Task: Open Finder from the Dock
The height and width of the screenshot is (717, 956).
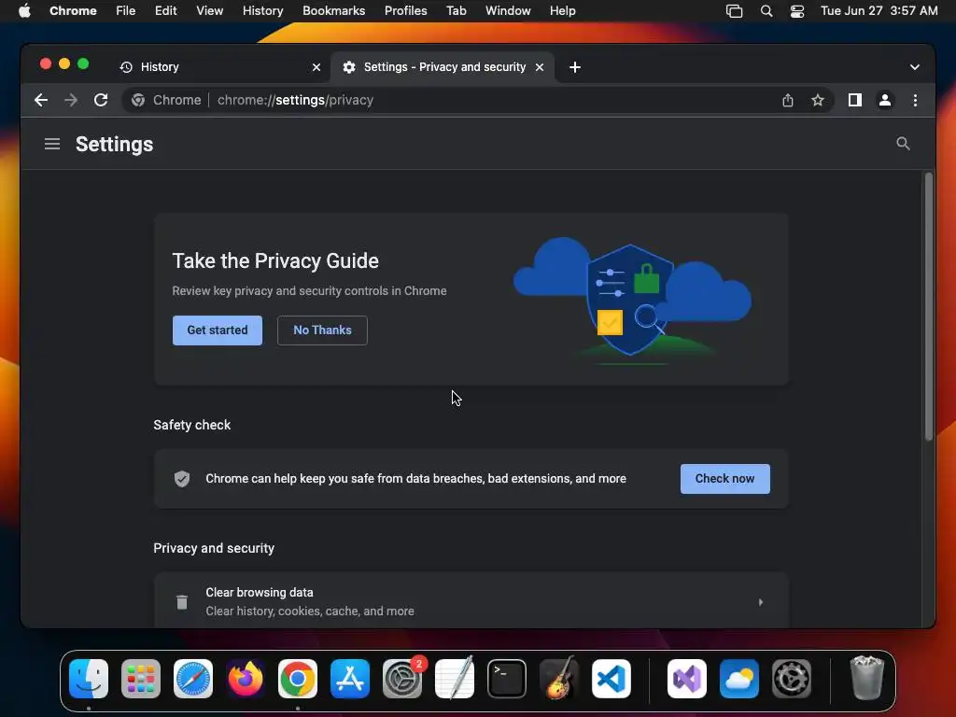Action: [89, 679]
